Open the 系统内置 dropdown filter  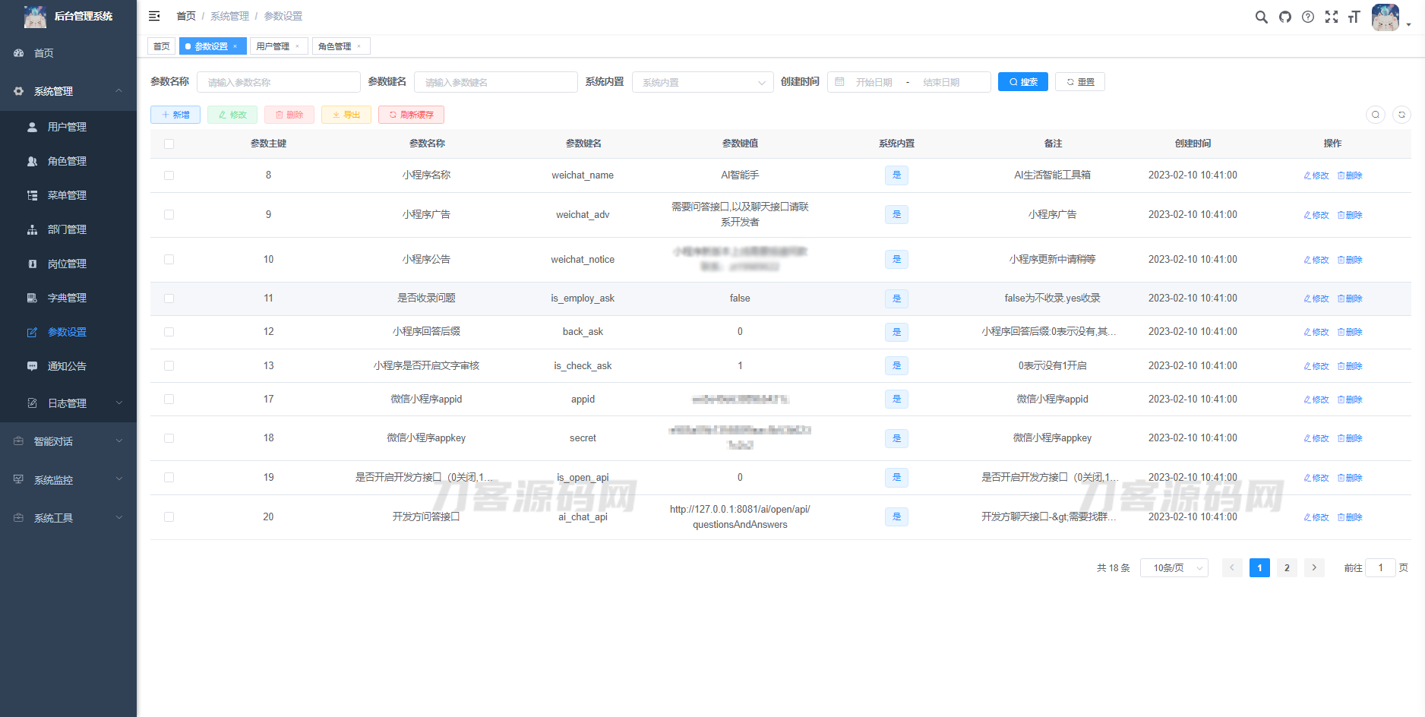click(702, 81)
